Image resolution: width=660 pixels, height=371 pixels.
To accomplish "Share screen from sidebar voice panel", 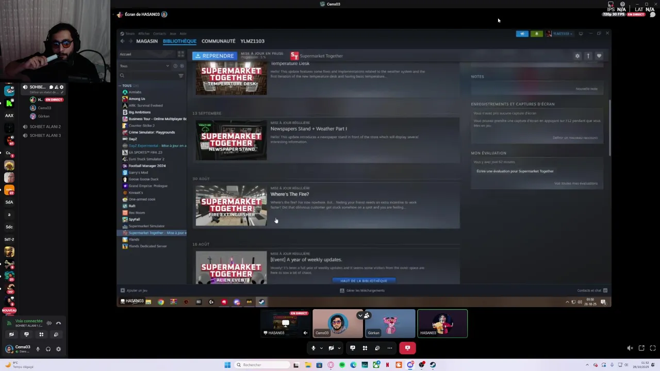I will (x=26, y=334).
